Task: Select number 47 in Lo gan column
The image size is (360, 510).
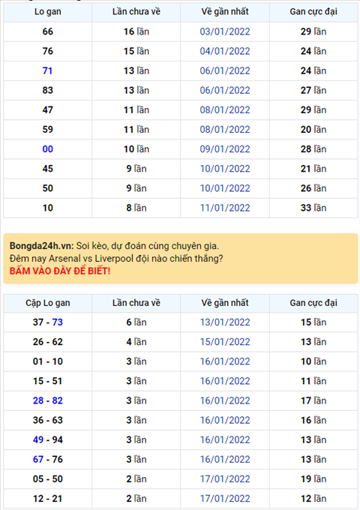Action: pos(47,110)
